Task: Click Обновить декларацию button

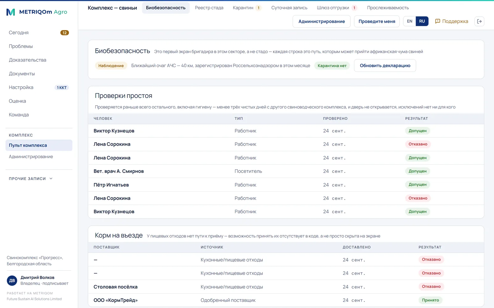Action: click(385, 66)
